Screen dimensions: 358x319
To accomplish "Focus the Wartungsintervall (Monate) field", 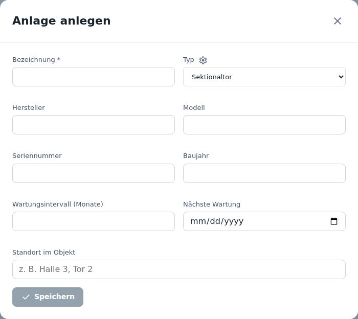I will 94,221.
